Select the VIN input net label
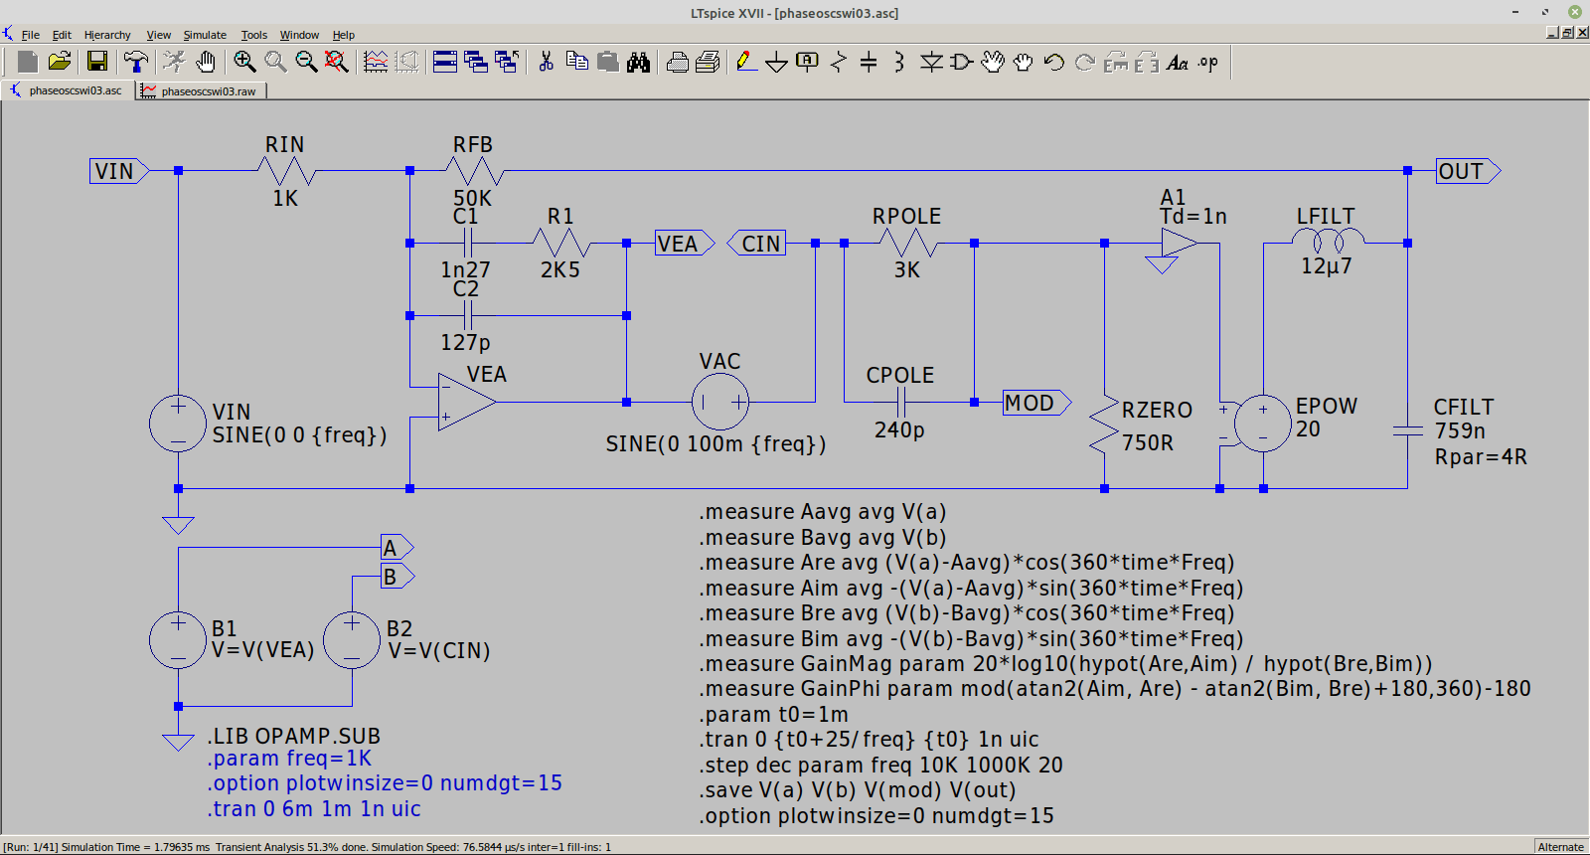Screen dimensions: 1590x855 [x=119, y=171]
